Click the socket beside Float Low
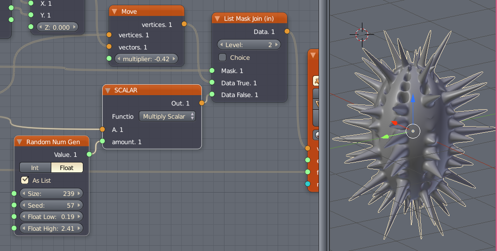497x251 pixels. click(14, 217)
